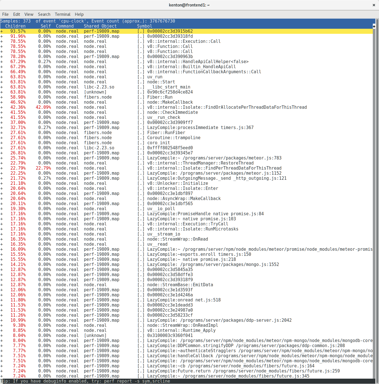
Task: Expand the FindOrAllocatePerThreadDataForThisThread row
Action: [2, 107]
